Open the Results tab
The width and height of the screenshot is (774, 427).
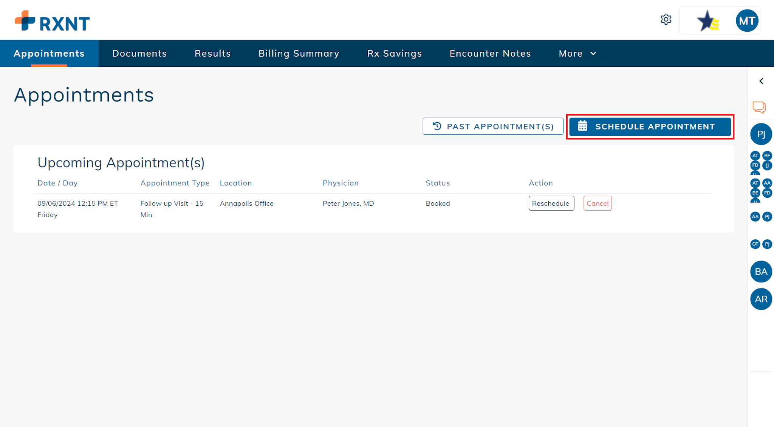pos(213,54)
